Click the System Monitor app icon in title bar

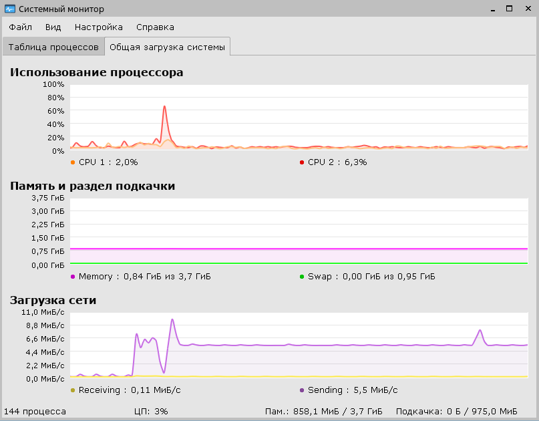(x=9, y=9)
